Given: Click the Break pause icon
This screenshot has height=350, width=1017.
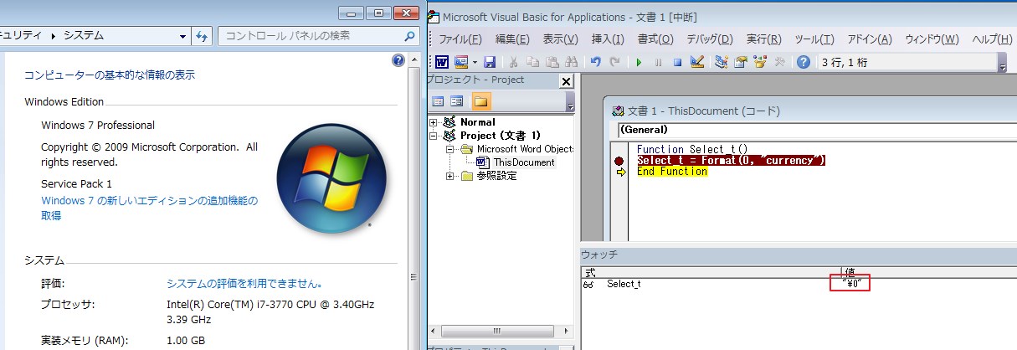Looking at the screenshot, I should coord(658,62).
